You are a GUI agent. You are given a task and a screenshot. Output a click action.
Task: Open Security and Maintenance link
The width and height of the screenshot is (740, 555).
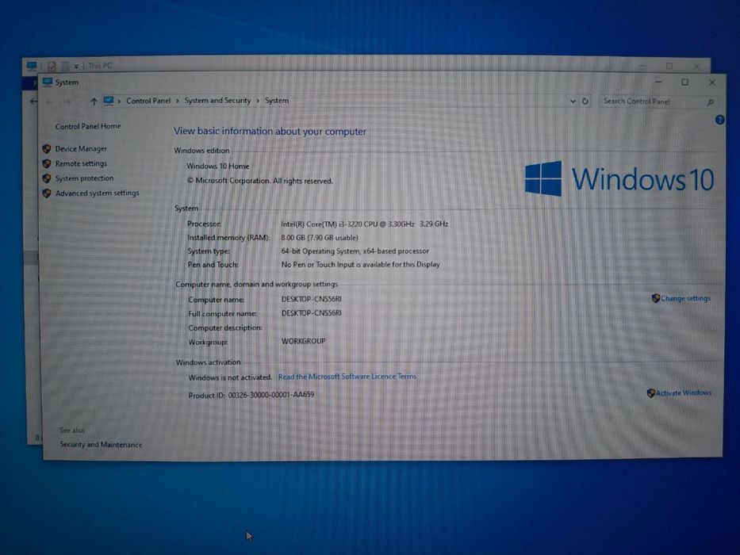[x=101, y=445]
